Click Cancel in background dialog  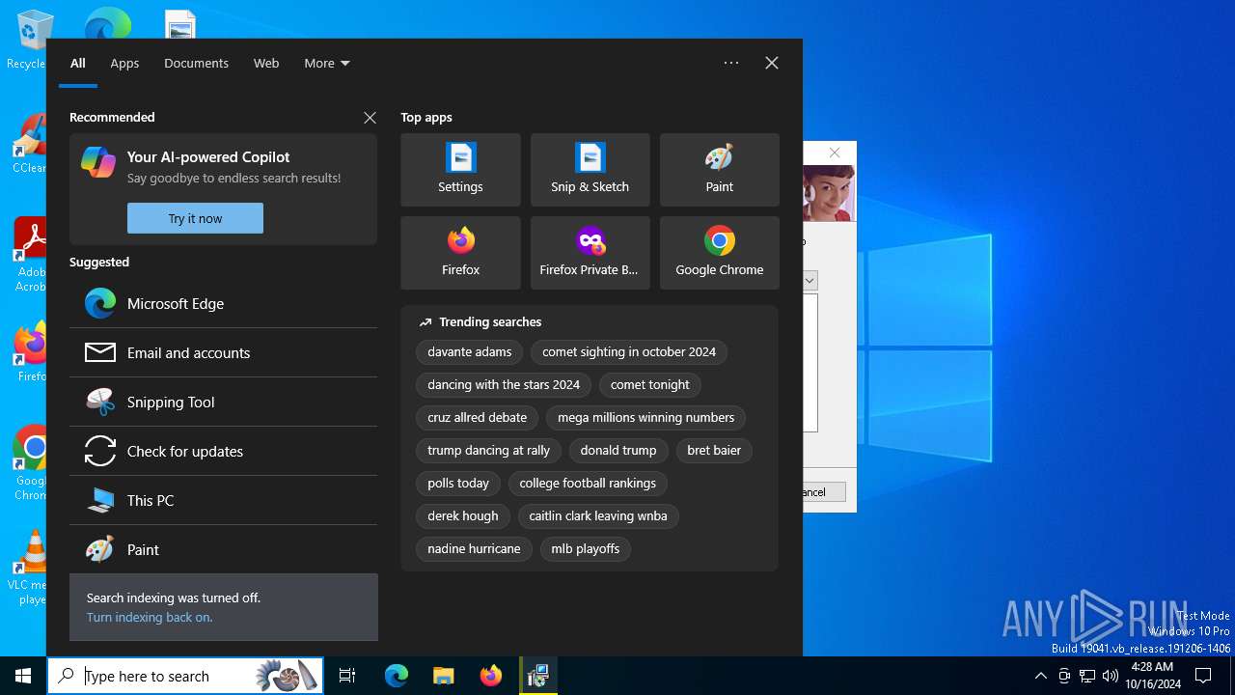pyautogui.click(x=824, y=492)
